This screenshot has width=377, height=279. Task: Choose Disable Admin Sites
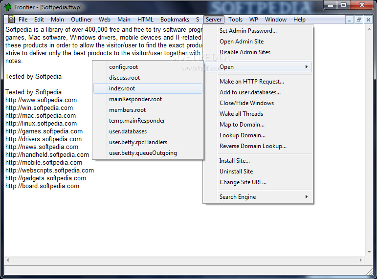258,52
